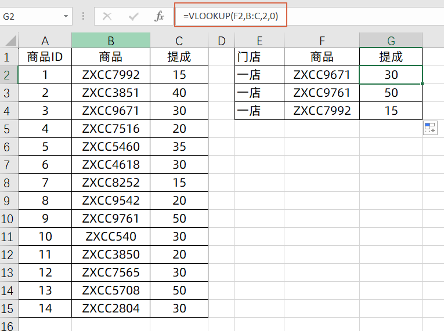The image size is (444, 331).
Task: Click the confirm checkmark formula icon
Action: click(x=133, y=16)
